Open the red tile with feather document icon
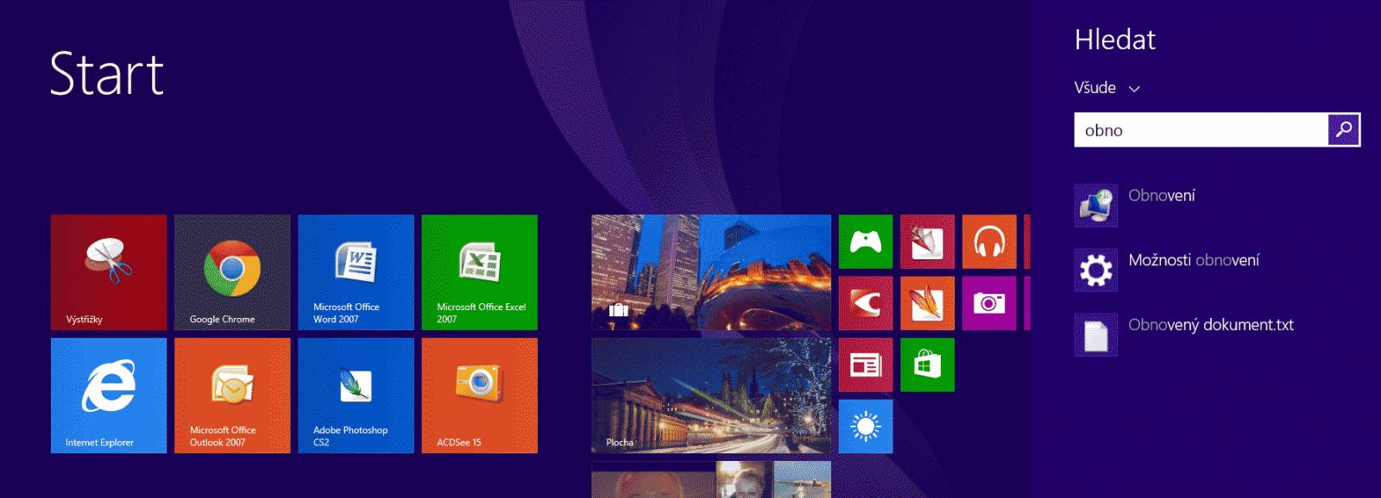The height and width of the screenshot is (498, 1381). click(927, 242)
